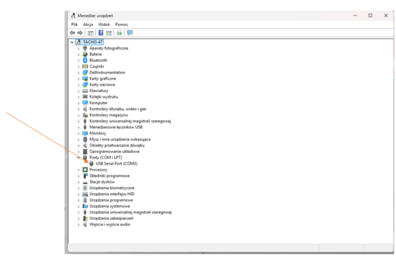Open the Plik menu
The image size is (396, 256).
74,24
